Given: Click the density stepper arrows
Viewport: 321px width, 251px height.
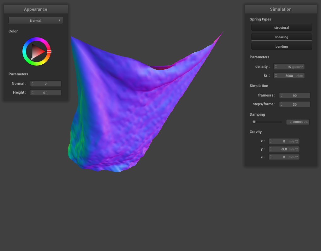Looking at the screenshot, I should [x=276, y=67].
